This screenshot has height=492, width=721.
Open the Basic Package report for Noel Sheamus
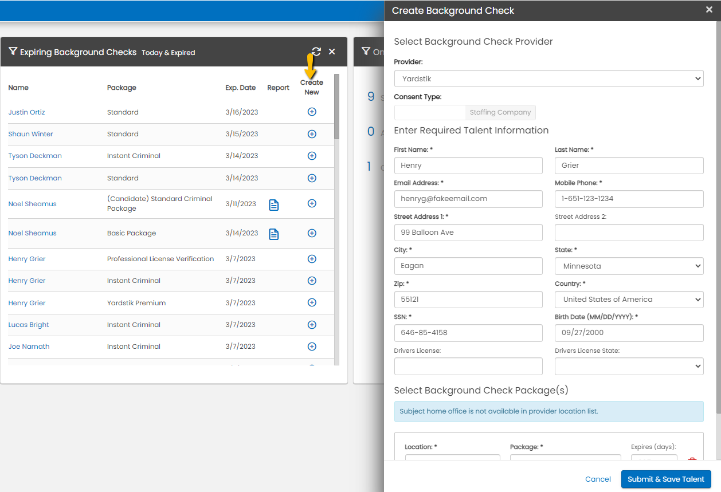click(274, 234)
